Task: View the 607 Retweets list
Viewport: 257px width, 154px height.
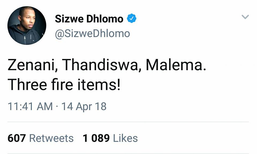Action: [40, 138]
